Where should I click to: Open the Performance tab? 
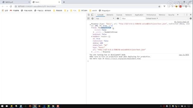(x=151, y=15)
